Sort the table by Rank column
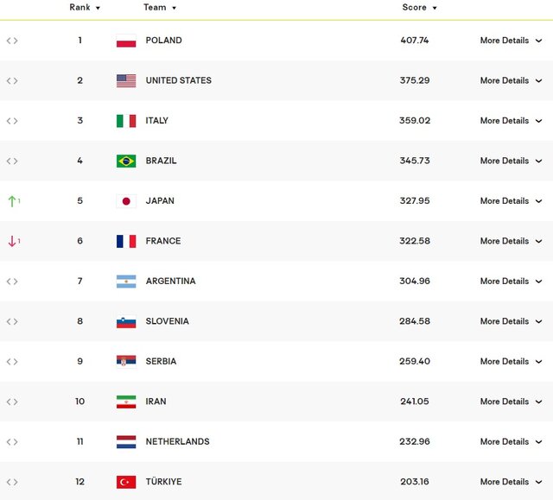The height and width of the screenshot is (500, 553). point(85,8)
